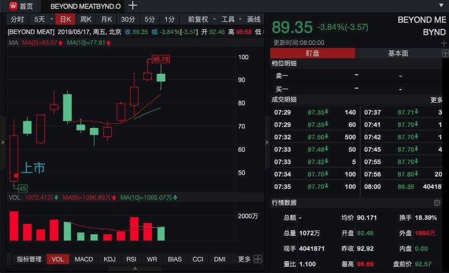This screenshot has width=449, height=273.
Task: Select the RSI indicator tab
Action: [x=131, y=259]
